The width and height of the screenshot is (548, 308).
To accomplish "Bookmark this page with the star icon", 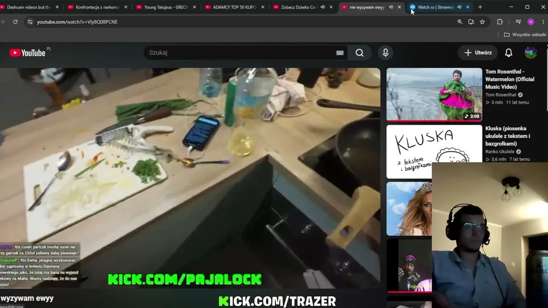I will tap(482, 22).
